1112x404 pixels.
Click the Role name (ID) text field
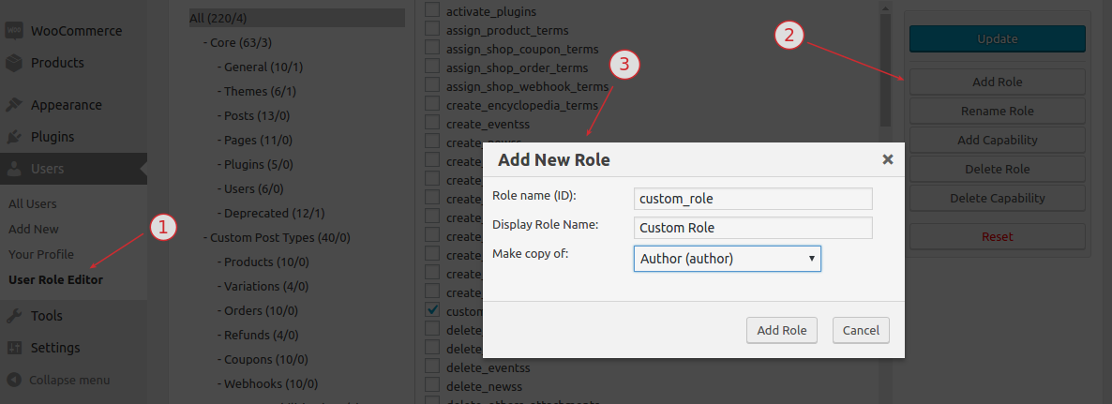click(753, 199)
